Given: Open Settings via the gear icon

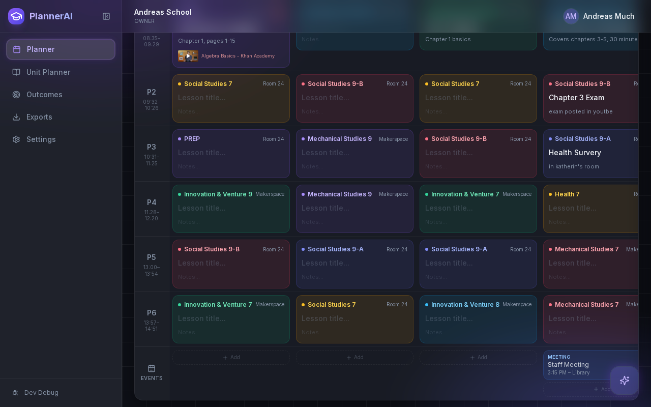Looking at the screenshot, I should coord(17,139).
